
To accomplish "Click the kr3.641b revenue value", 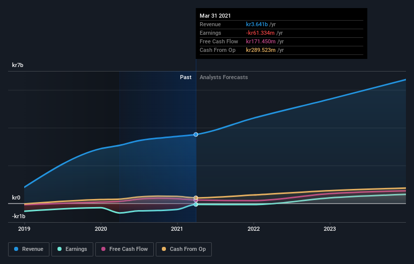I will pyautogui.click(x=257, y=24).
